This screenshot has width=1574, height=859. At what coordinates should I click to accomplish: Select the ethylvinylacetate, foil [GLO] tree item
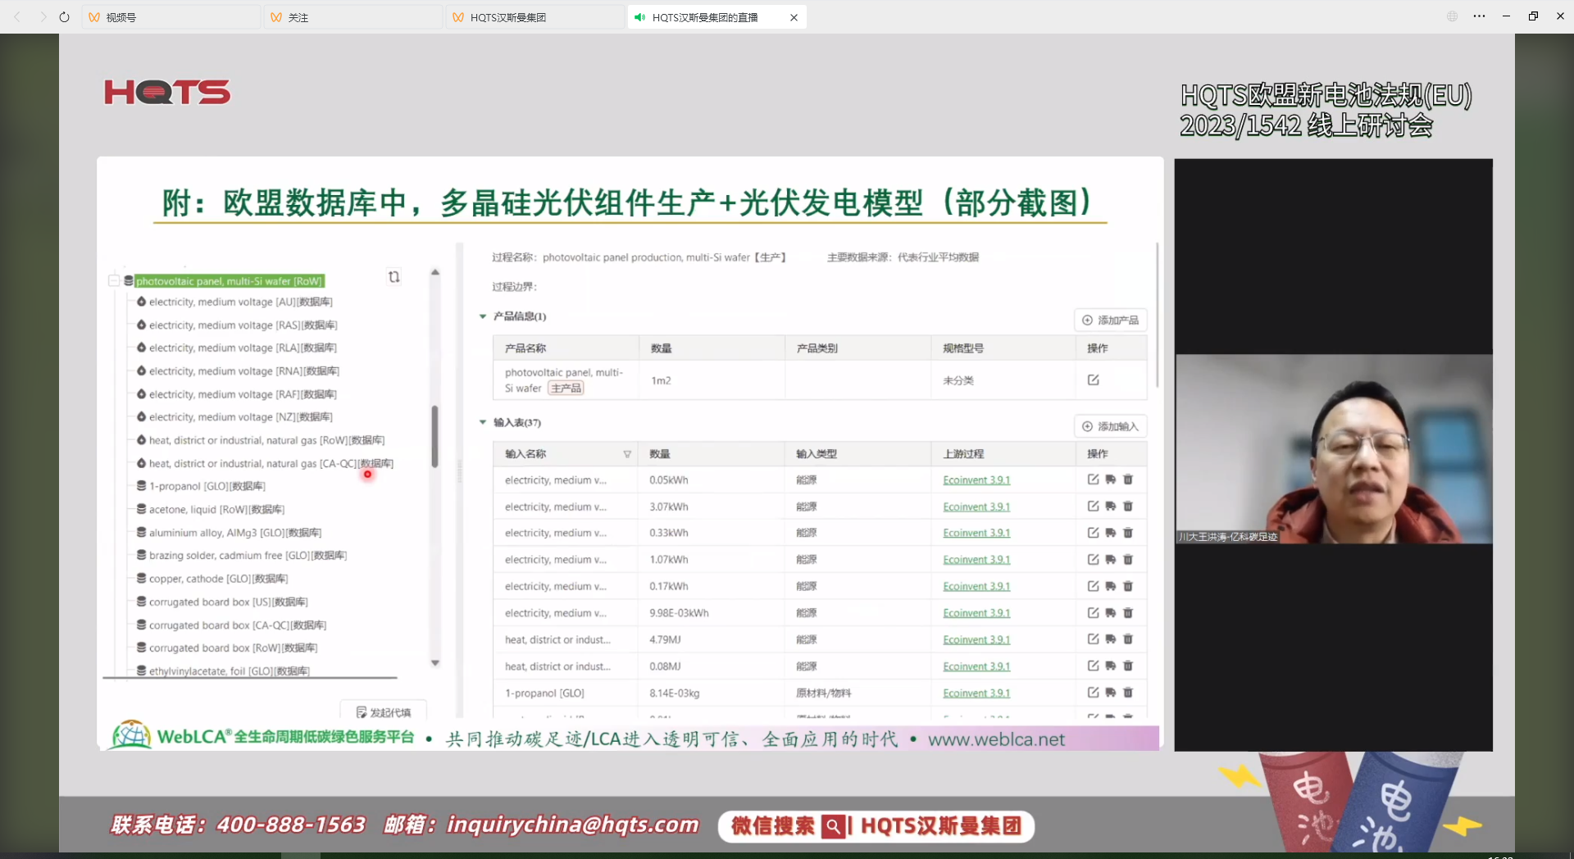coord(223,671)
